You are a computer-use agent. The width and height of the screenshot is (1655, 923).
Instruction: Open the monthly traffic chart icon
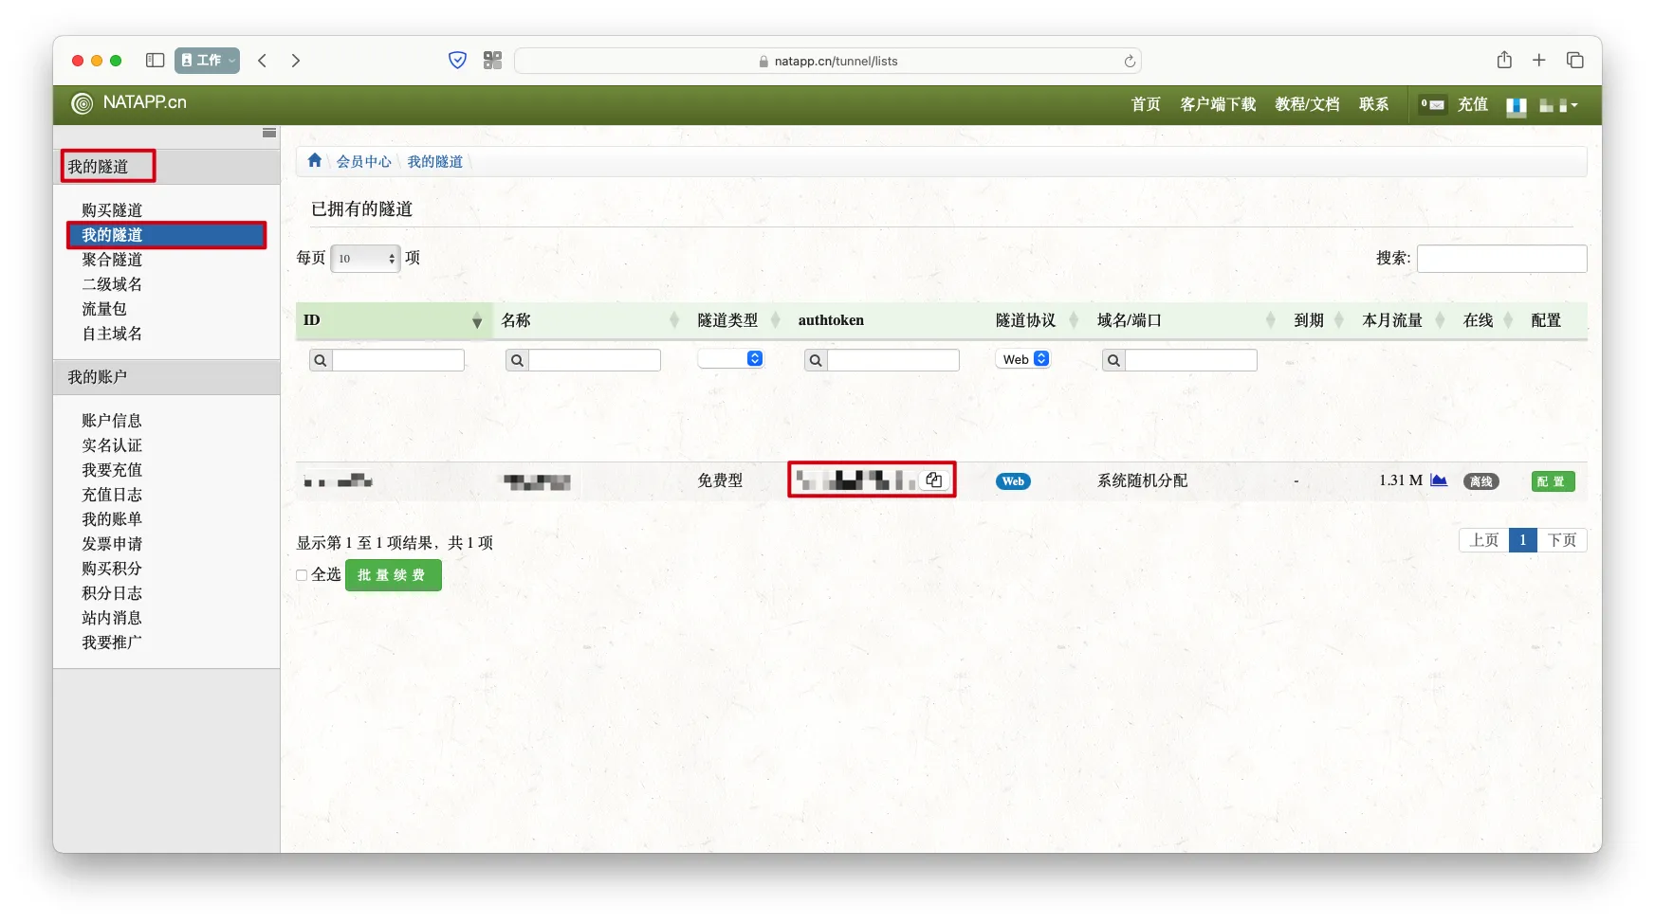click(x=1439, y=480)
